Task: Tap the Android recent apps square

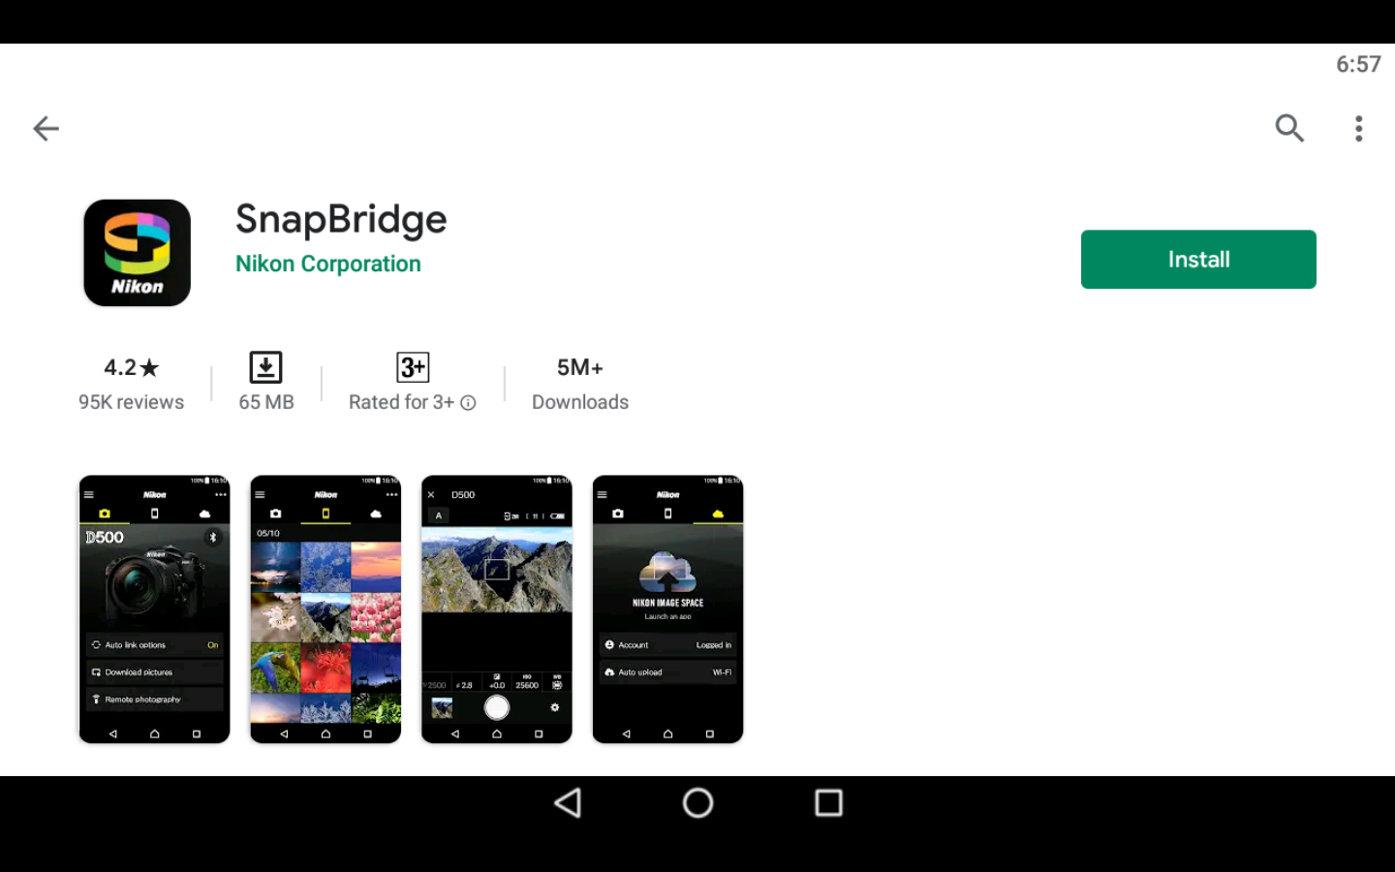Action: [x=828, y=802]
